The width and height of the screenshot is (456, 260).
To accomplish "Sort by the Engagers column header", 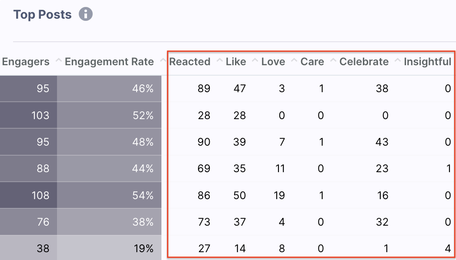I will tap(26, 62).
